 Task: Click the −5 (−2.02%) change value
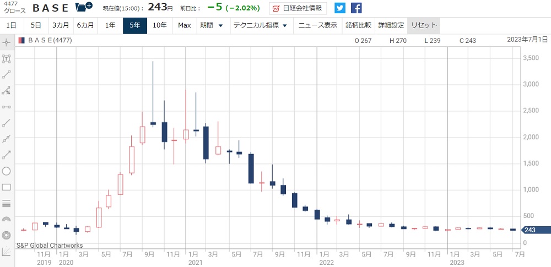tap(233, 7)
